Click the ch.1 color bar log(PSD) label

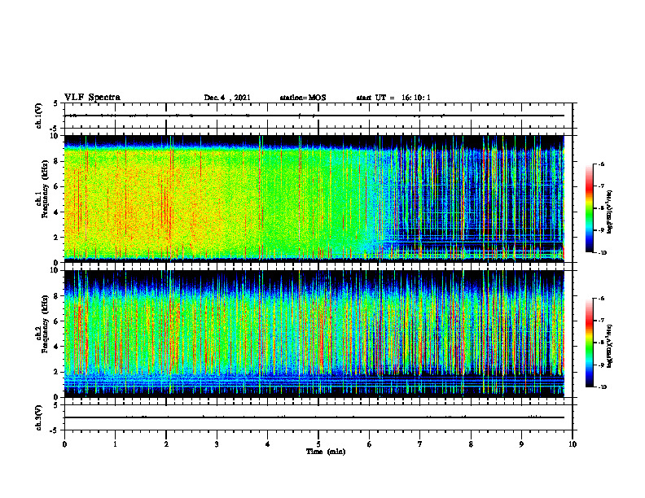tap(610, 212)
